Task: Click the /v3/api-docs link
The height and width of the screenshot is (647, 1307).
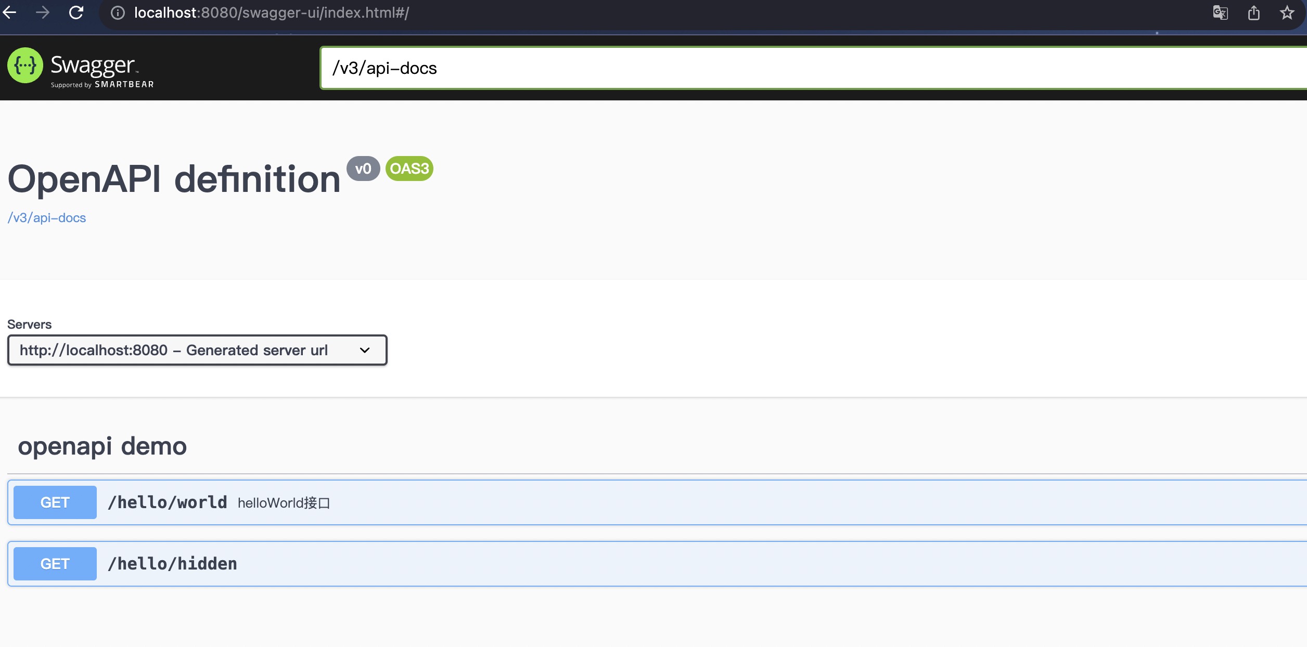Action: coord(47,217)
